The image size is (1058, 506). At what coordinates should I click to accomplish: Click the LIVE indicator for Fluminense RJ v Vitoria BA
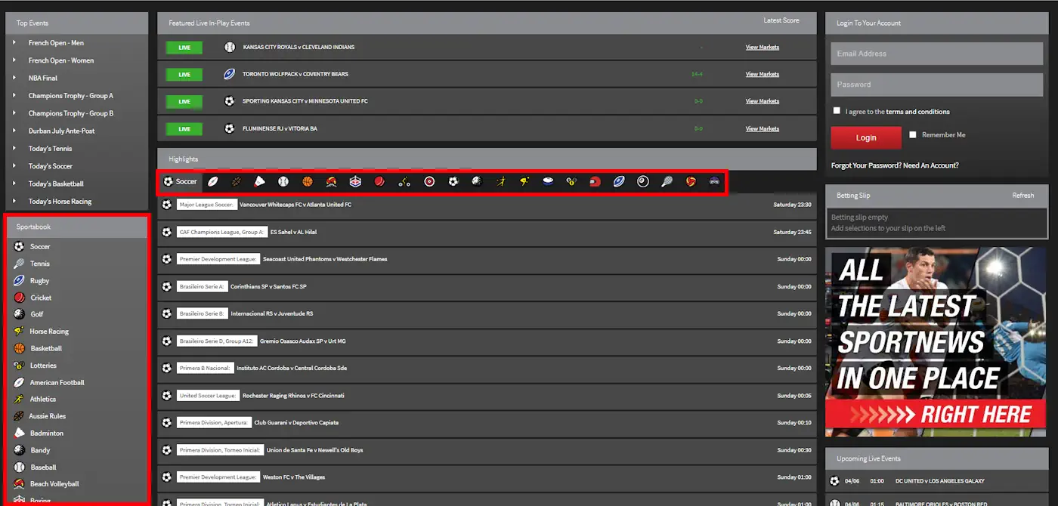point(183,128)
